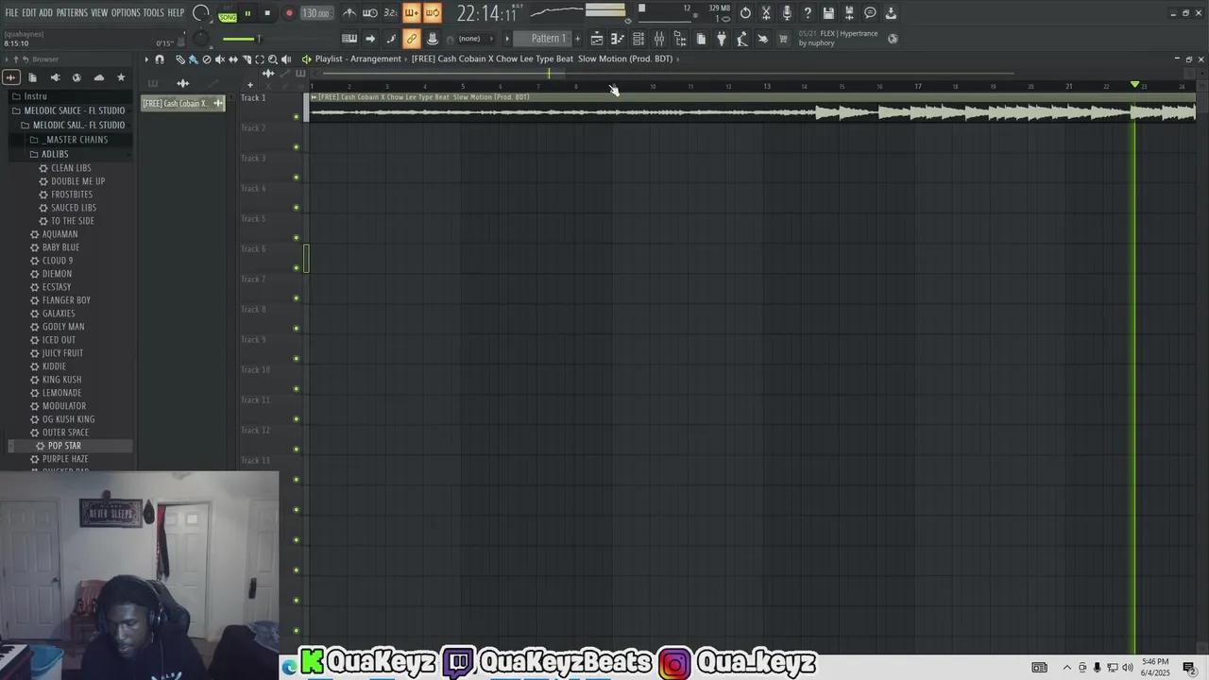1209x680 pixels.
Task: Open the Piano roll view icon
Action: click(x=618, y=39)
